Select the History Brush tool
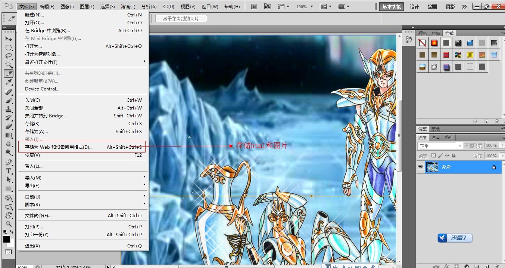The height and width of the screenshot is (268, 505). coord(9,118)
